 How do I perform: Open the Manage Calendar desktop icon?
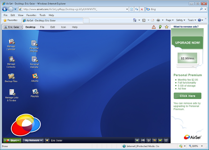tap(11, 44)
